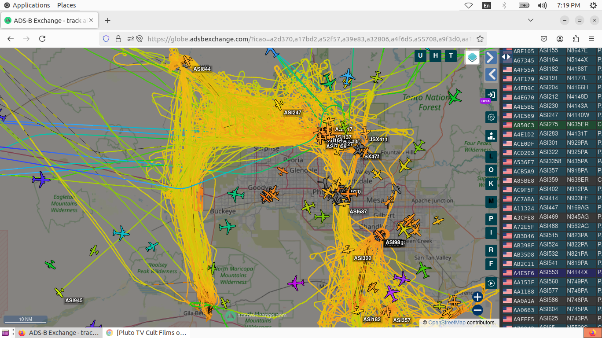Open the leaderboard podium star icon
602x338 pixels.
coord(491,135)
